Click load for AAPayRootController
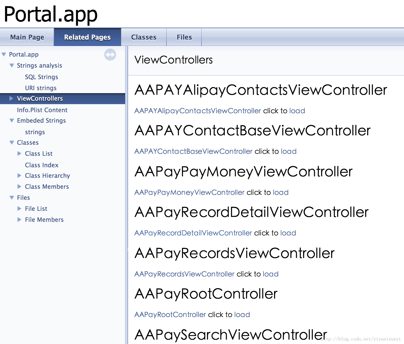Screen dimensions: 404x344 point(242,314)
